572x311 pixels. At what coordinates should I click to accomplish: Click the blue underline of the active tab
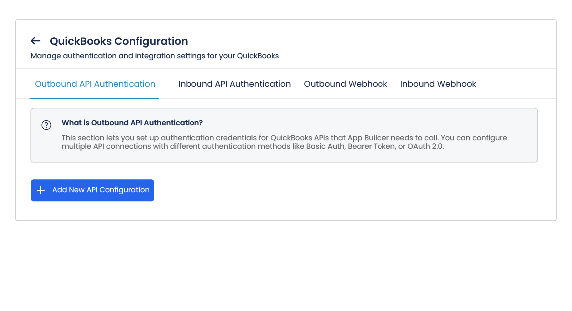point(94,99)
